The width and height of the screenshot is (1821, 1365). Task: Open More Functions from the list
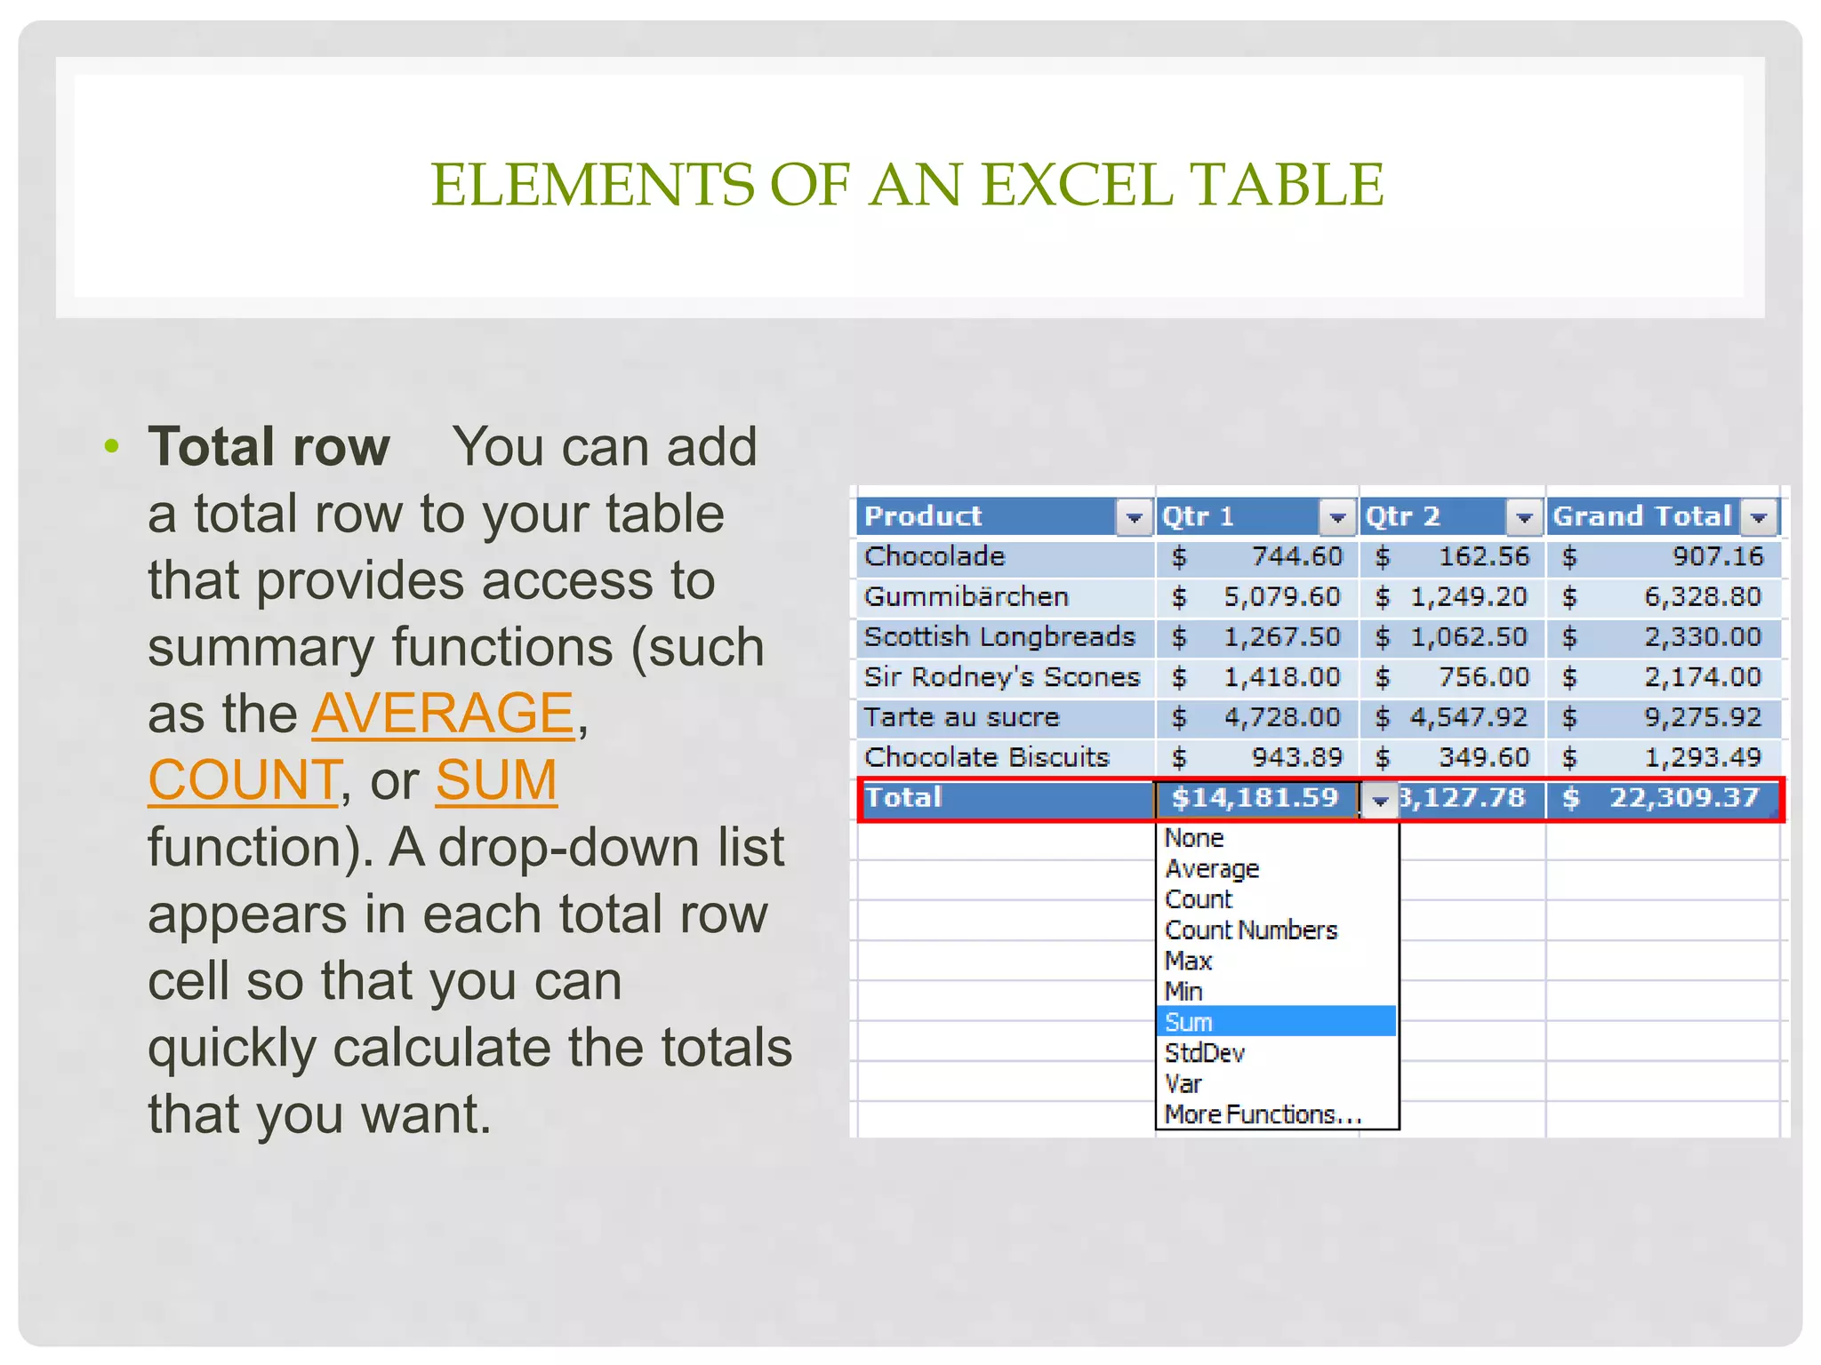(1263, 1114)
